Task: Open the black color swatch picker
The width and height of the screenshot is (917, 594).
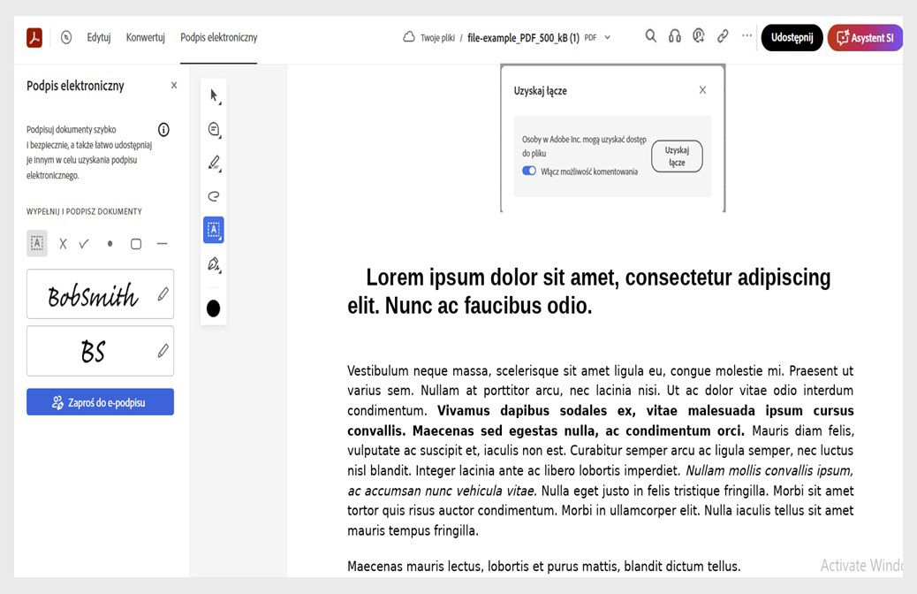Action: [213, 308]
